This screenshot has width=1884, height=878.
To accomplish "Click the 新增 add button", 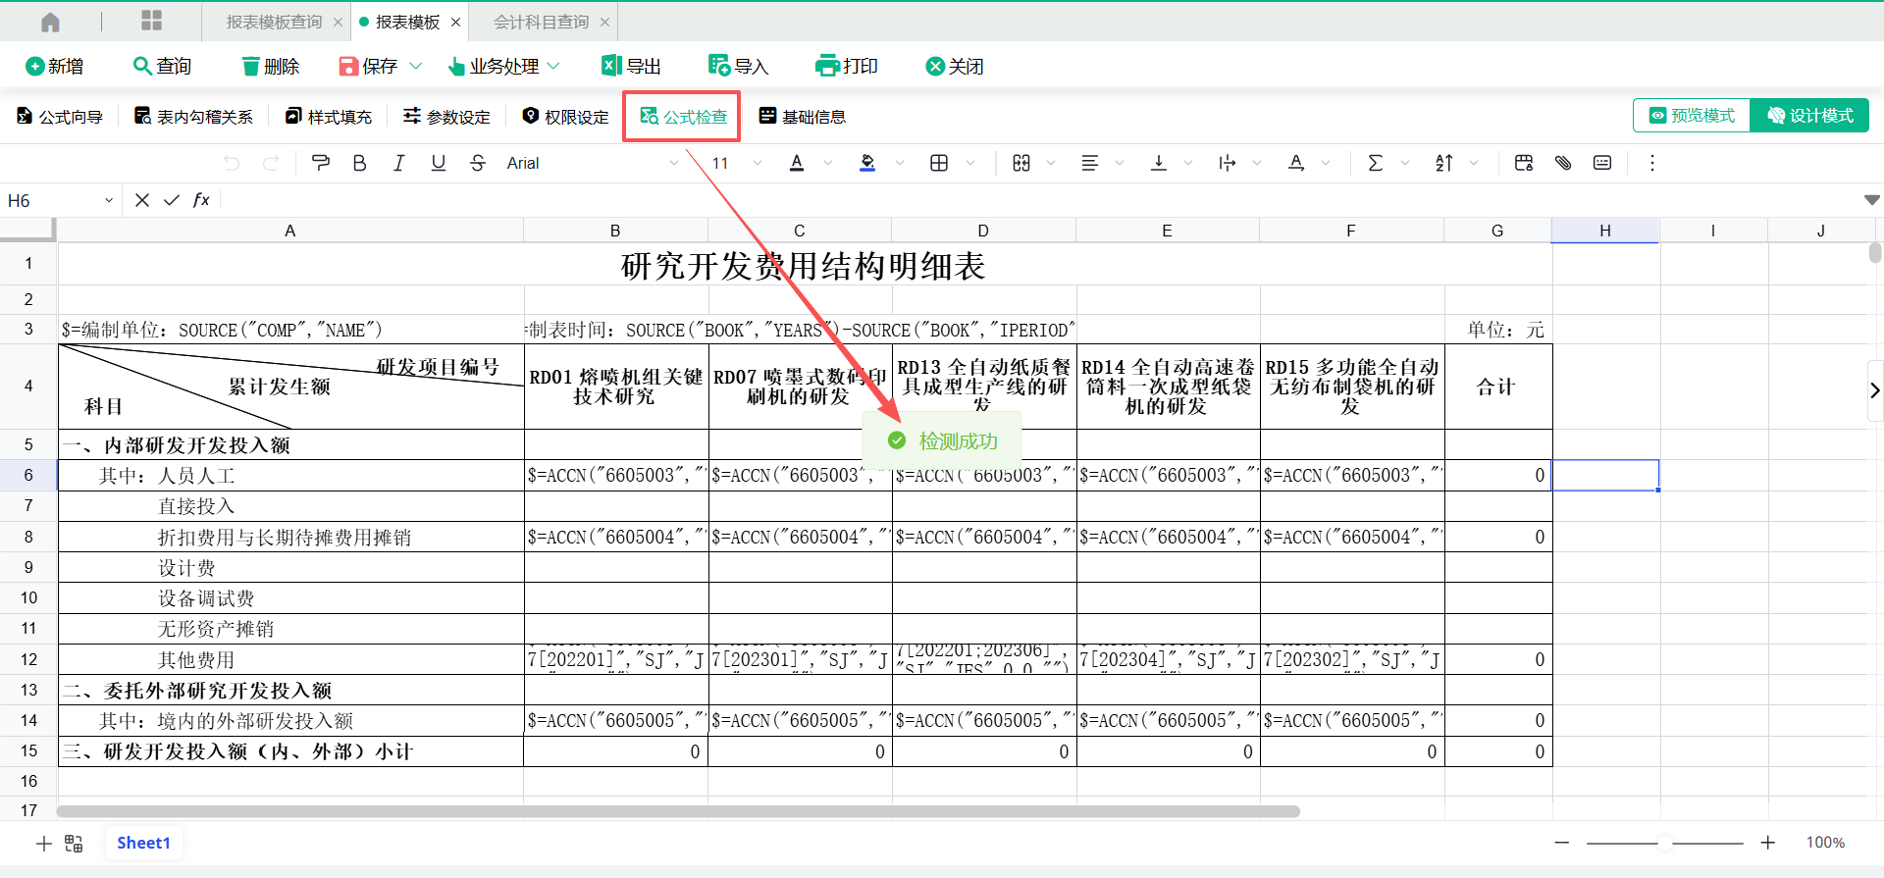I will click(x=55, y=66).
